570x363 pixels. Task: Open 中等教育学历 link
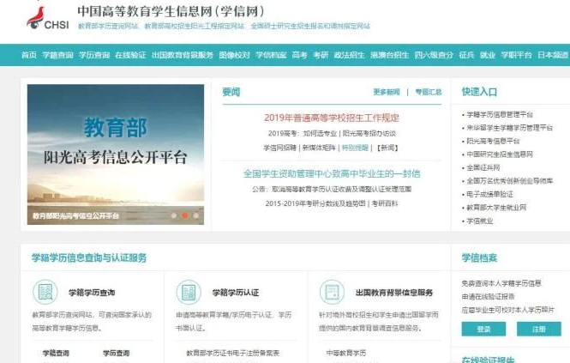[346, 353]
